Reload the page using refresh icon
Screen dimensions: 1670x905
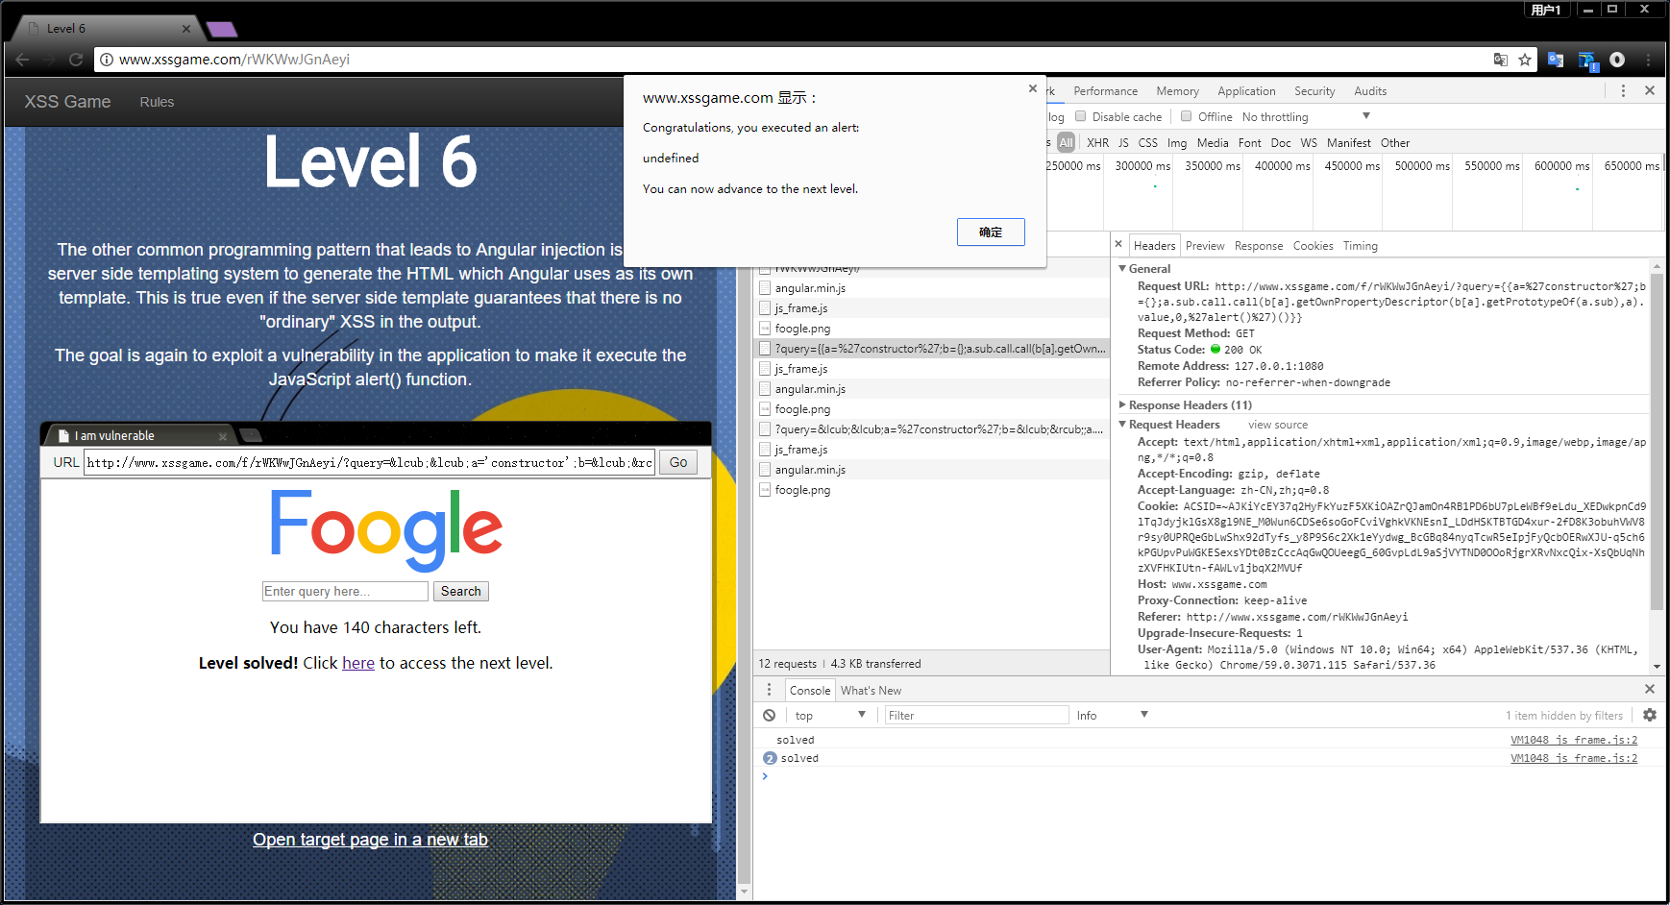[76, 60]
